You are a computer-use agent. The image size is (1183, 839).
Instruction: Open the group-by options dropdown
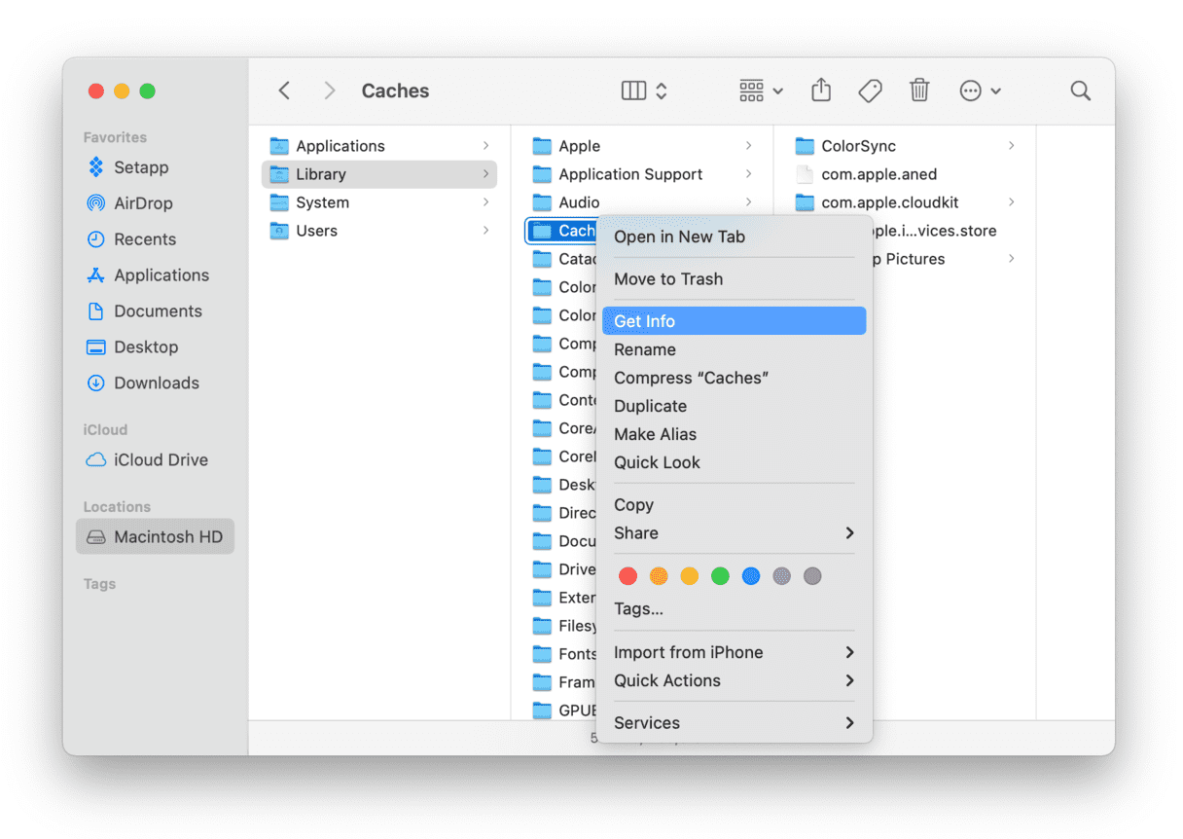coord(761,91)
